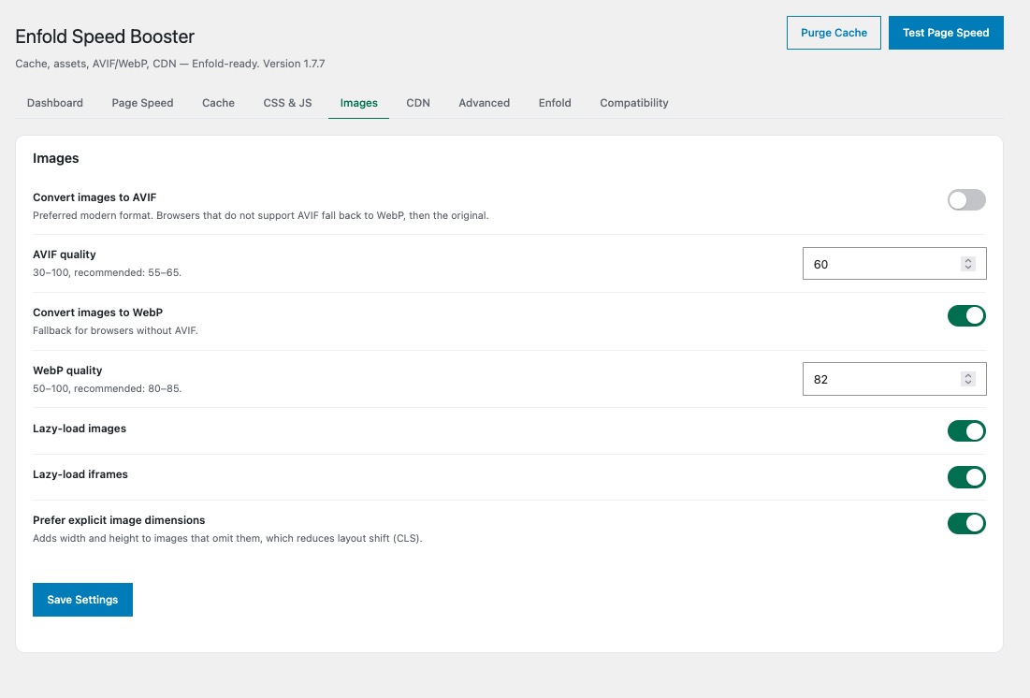Viewport: 1030px width, 698px height.
Task: Click the Lazy-load images label
Action: click(x=80, y=429)
